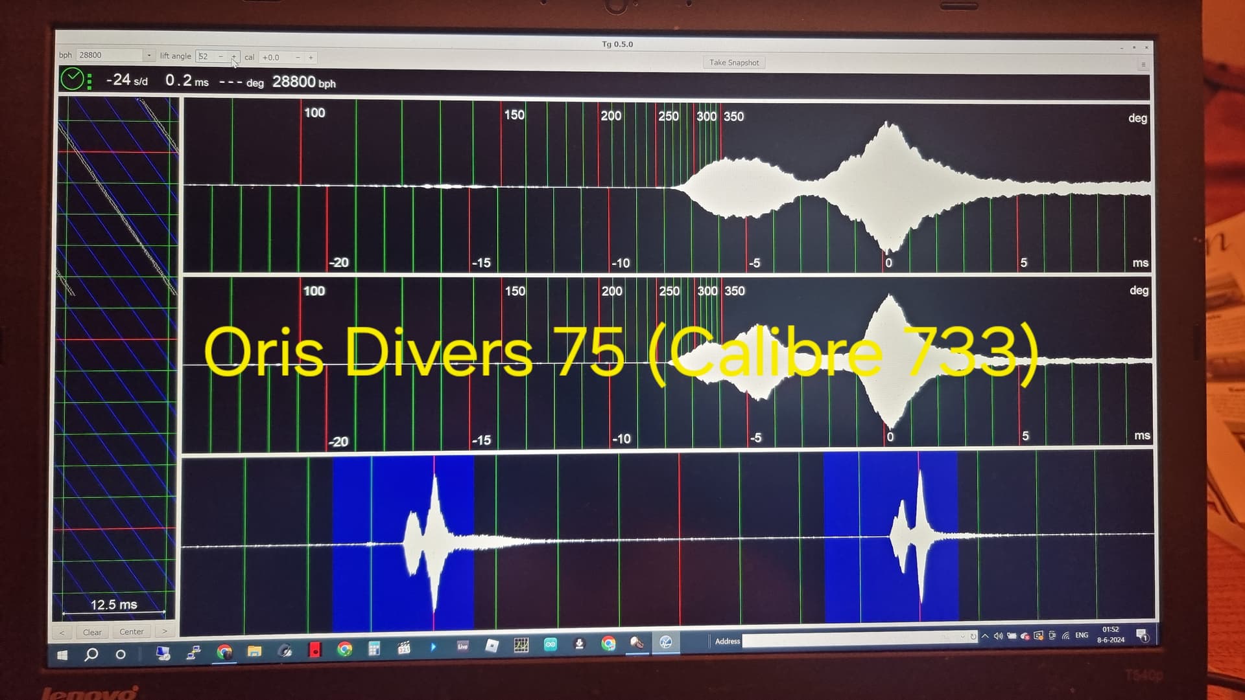Screen dimensions: 1245x700
Task: Click the lift angle field showing 52
Action: click(x=206, y=56)
